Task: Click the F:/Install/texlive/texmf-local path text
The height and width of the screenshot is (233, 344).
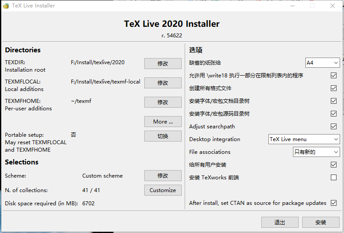Action: [x=106, y=82]
